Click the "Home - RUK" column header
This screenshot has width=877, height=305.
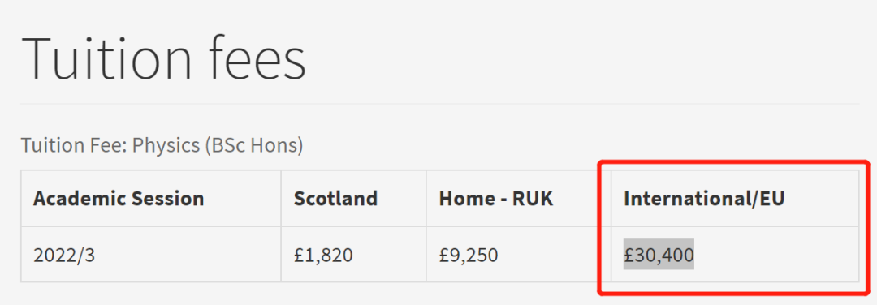(x=496, y=198)
